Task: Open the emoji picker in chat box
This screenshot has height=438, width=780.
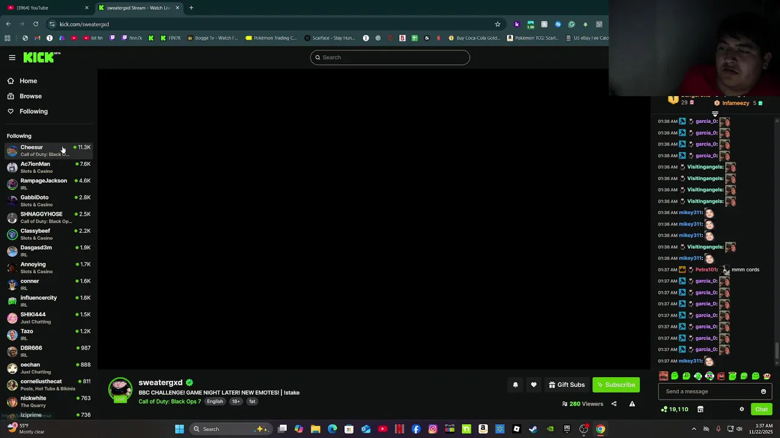Action: (764, 392)
